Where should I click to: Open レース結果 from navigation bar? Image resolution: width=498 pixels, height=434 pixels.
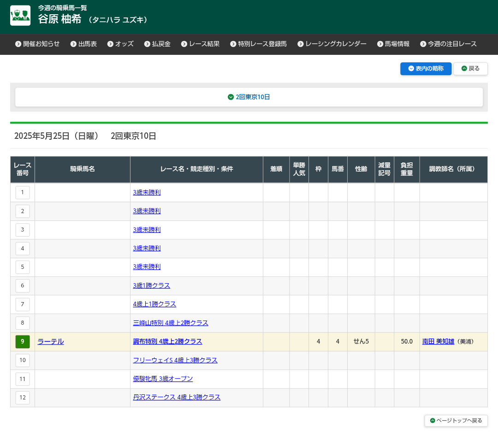(x=200, y=44)
